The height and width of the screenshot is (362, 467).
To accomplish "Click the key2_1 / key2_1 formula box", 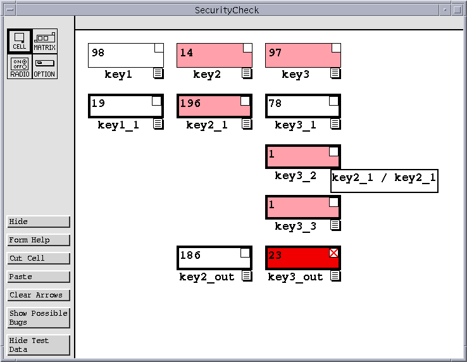I will 384,181.
